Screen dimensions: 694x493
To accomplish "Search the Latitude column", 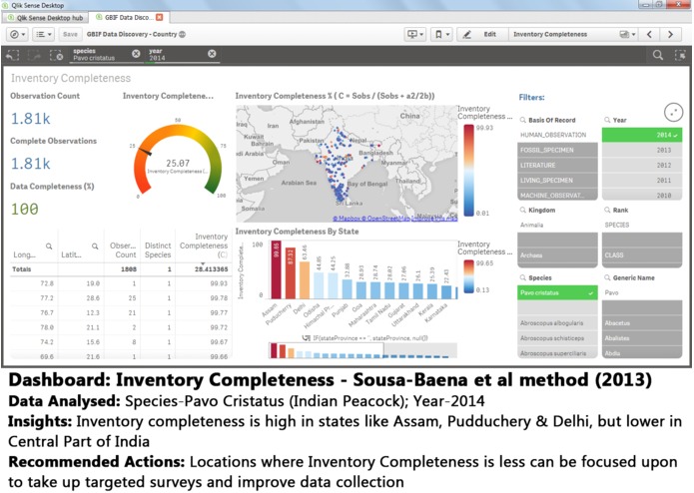I will pos(95,246).
